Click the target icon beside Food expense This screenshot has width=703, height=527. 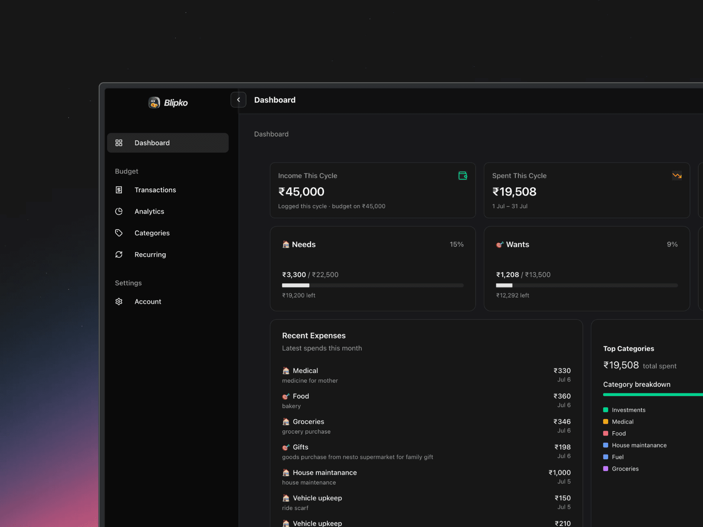point(286,396)
